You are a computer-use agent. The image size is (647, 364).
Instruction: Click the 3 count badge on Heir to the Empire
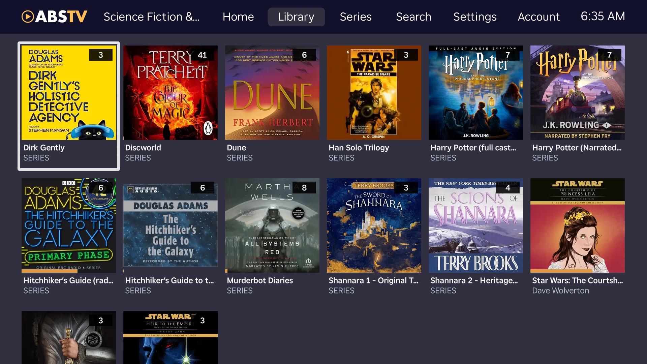[203, 321]
